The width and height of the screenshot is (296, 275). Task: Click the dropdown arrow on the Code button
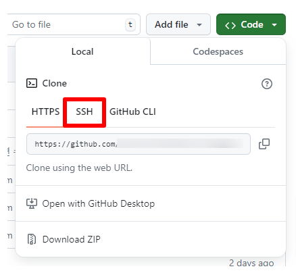coord(274,24)
